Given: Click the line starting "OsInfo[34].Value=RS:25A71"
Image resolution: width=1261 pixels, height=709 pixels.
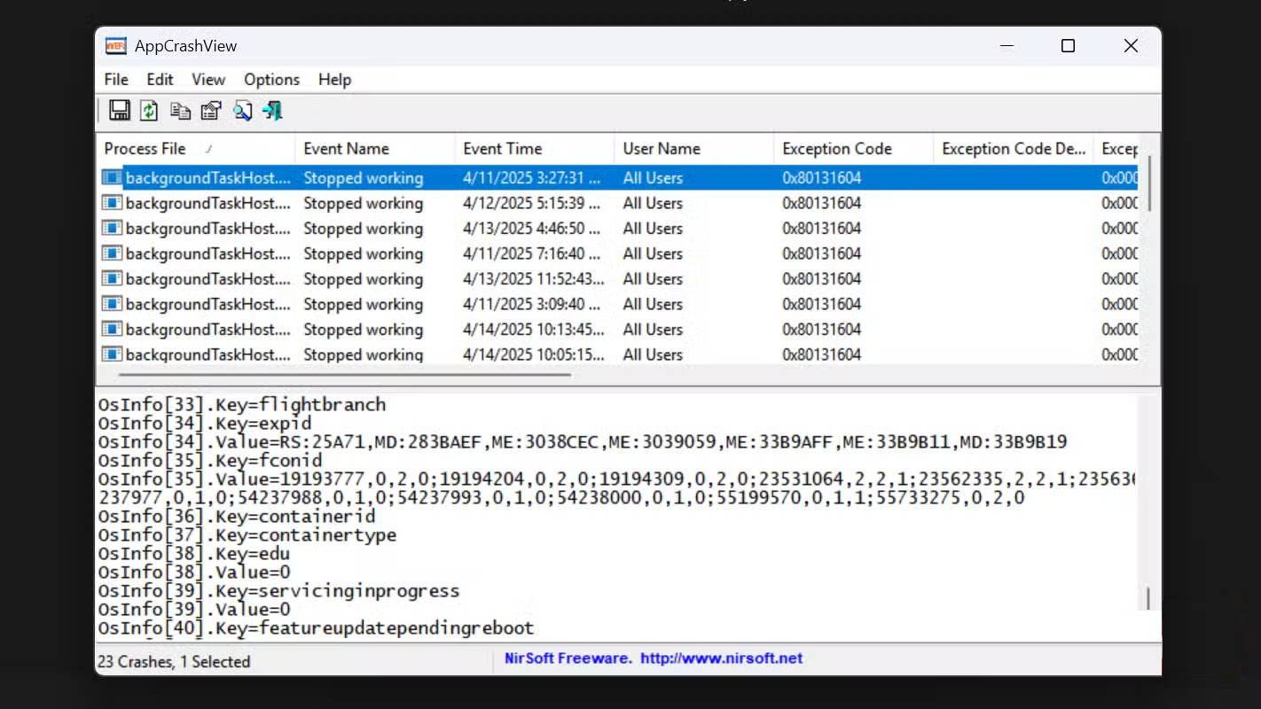Looking at the screenshot, I should pos(583,442).
